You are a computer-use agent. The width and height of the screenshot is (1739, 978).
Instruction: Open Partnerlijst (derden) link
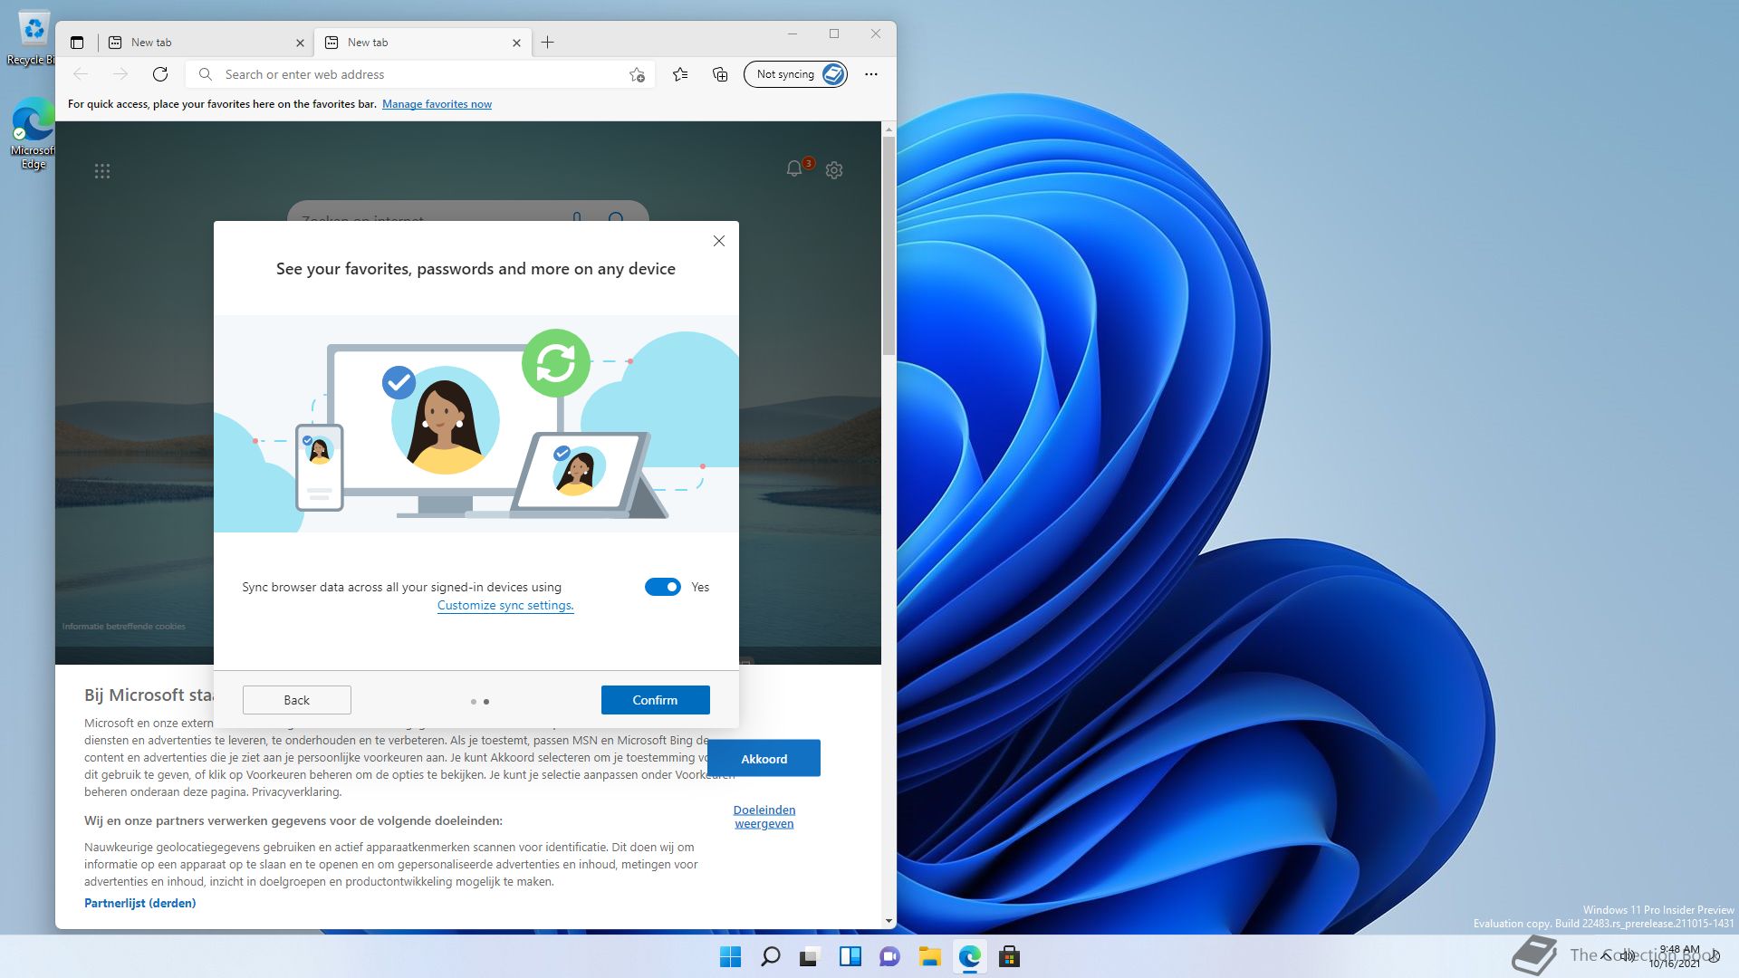140,903
